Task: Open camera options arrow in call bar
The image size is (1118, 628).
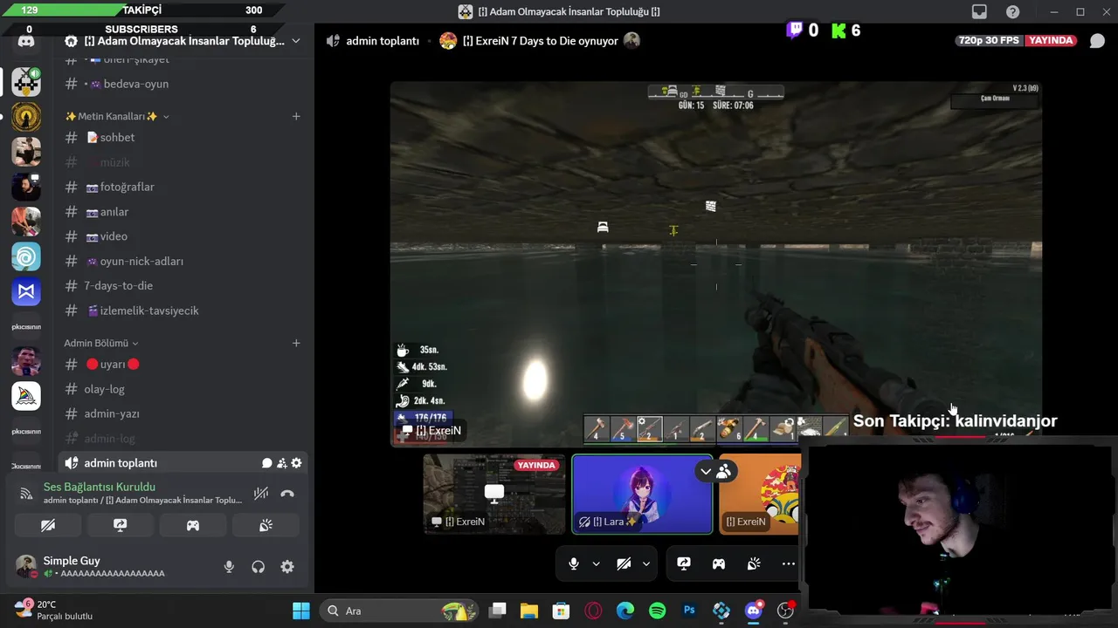Action: (645, 564)
